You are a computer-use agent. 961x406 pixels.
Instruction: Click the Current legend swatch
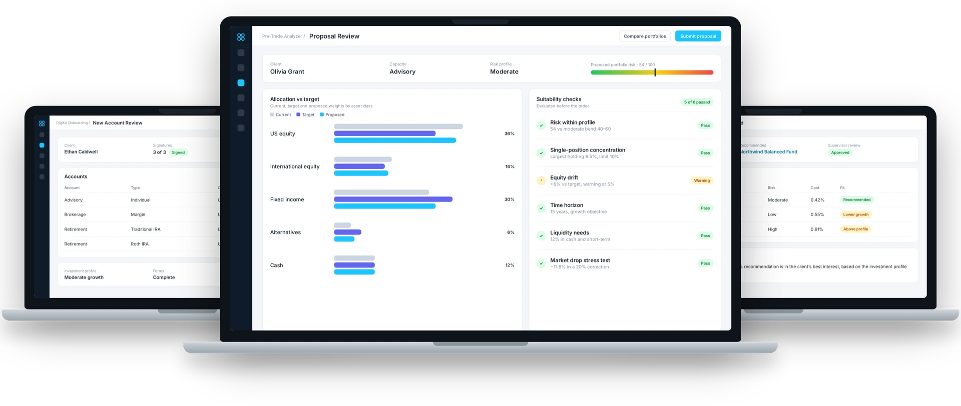coord(272,115)
